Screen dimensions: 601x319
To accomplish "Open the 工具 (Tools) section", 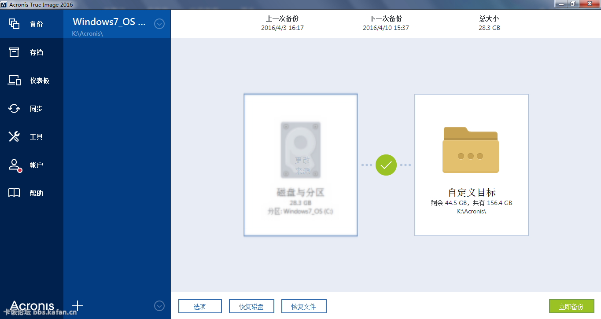I will (32, 137).
